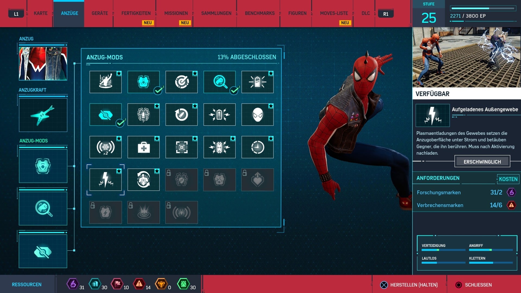This screenshot has width=521, height=293.
Task: Click the mod preview image of Spider-Man shocking an enemy
Action: point(467,57)
